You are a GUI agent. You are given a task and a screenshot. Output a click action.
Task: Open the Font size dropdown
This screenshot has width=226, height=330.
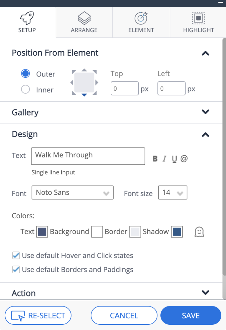[172, 192]
